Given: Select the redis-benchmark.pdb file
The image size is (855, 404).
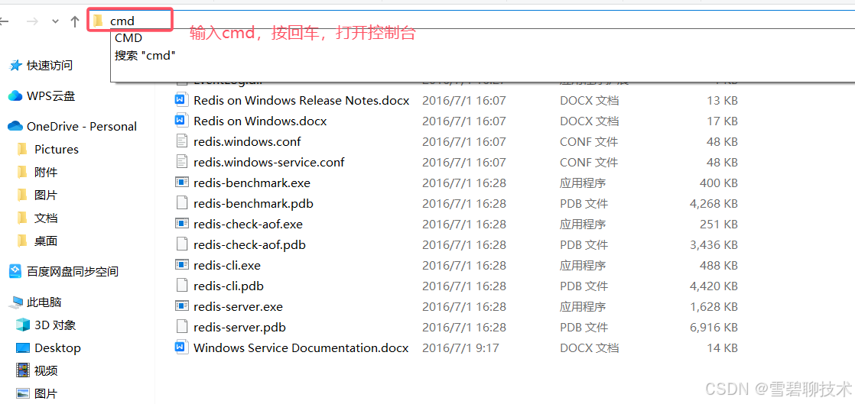Looking at the screenshot, I should coord(254,204).
